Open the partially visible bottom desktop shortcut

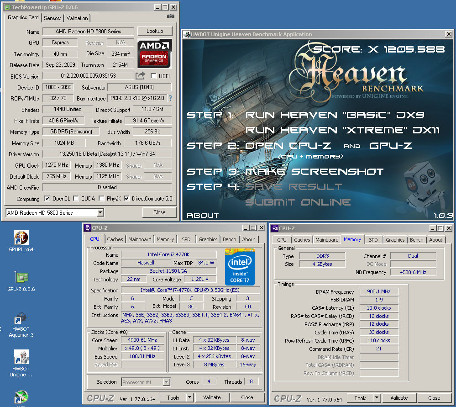[21, 398]
